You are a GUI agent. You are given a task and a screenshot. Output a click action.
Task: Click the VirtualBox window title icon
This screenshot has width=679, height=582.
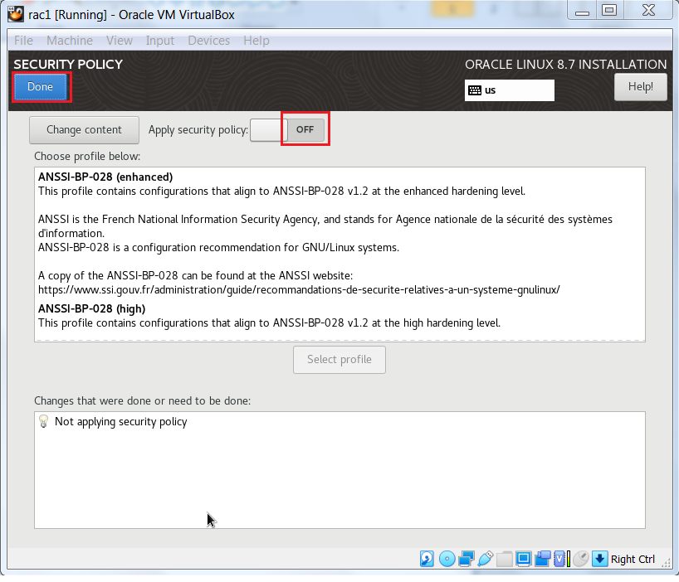pos(16,14)
